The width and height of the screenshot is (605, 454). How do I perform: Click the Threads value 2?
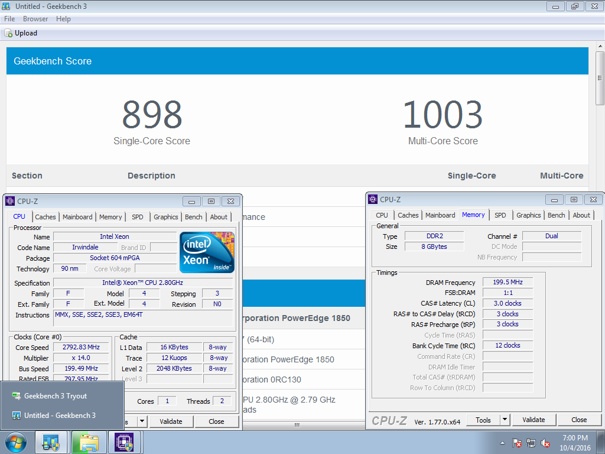click(x=222, y=401)
